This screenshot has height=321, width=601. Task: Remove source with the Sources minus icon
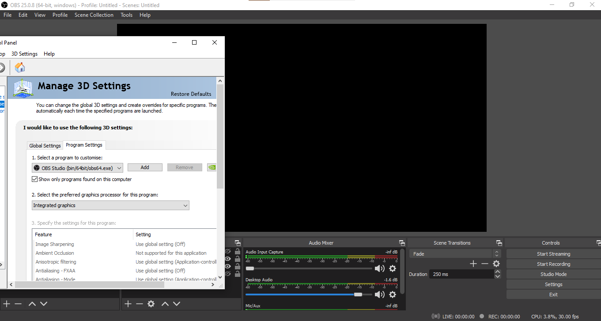click(x=140, y=304)
